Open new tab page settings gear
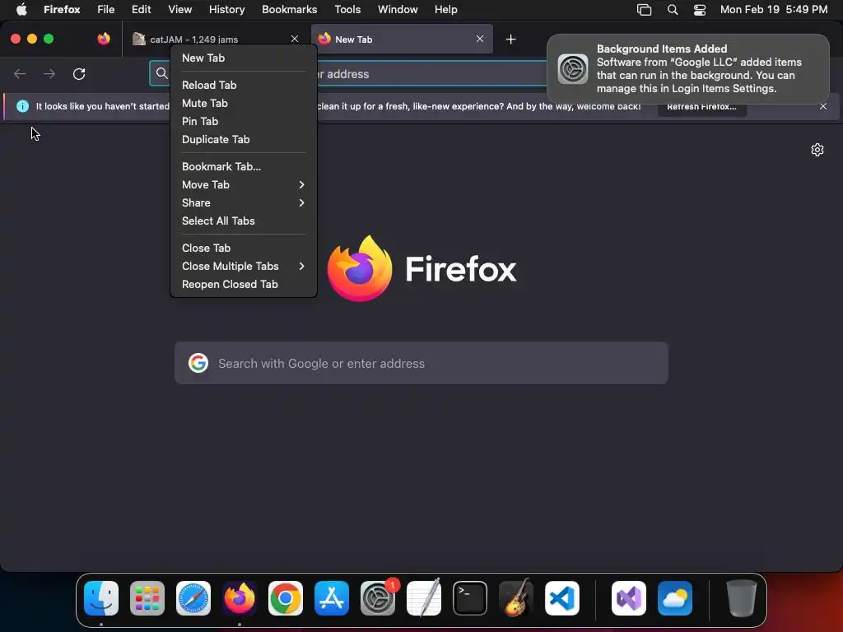 (817, 150)
